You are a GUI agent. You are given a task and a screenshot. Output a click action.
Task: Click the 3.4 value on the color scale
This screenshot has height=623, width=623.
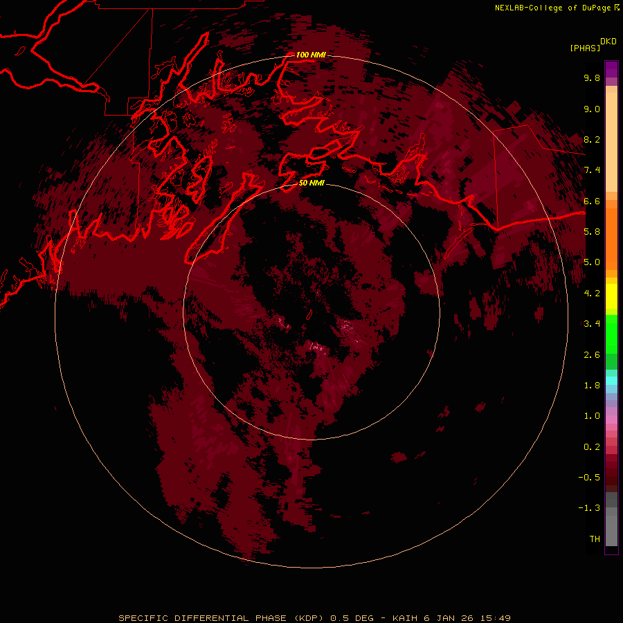(x=592, y=323)
